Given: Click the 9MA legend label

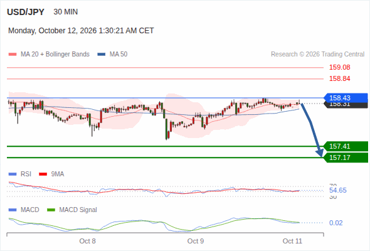Looking at the screenshot, I should tap(58, 174).
